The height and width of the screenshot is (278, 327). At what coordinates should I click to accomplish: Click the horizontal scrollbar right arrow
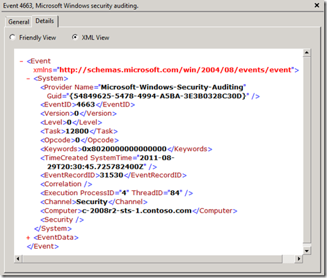[298, 258]
